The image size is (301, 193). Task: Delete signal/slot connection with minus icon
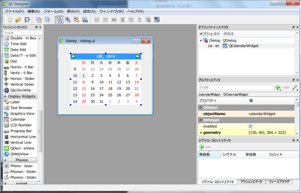pos(208,147)
